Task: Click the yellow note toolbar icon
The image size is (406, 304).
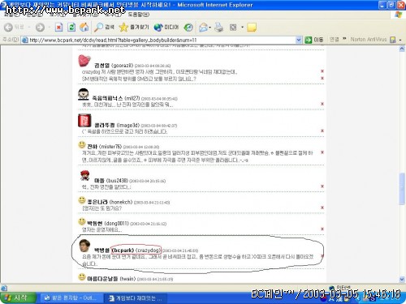Action: pyautogui.click(x=252, y=27)
